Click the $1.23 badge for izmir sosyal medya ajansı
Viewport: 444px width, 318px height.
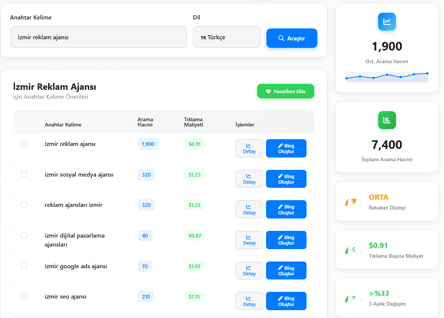point(194,175)
